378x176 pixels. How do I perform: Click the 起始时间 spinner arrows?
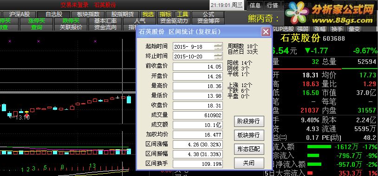[x=218, y=46]
